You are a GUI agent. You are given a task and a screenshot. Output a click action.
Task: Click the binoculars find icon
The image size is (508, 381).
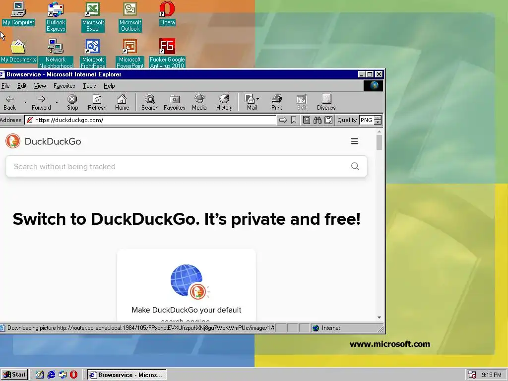click(x=317, y=120)
